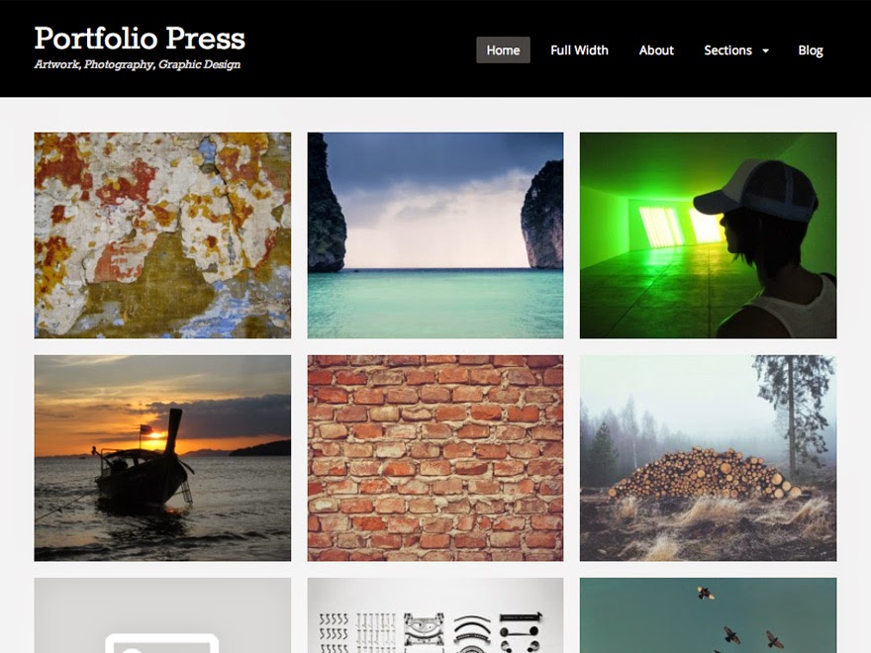Screen dimensions: 871x653
Task: Open the Home menu item
Action: click(x=503, y=50)
